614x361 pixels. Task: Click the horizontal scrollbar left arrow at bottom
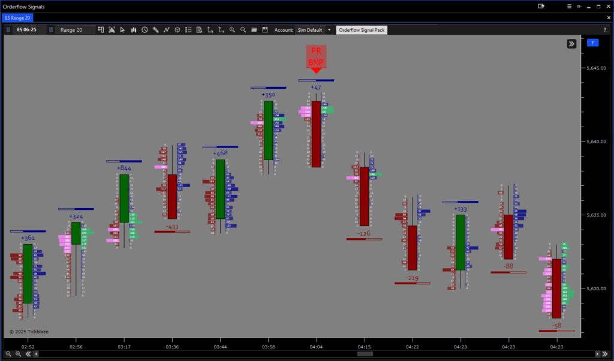(35, 354)
